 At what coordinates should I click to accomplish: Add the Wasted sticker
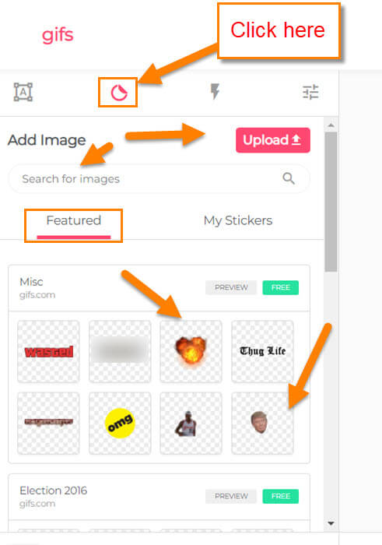click(x=48, y=351)
